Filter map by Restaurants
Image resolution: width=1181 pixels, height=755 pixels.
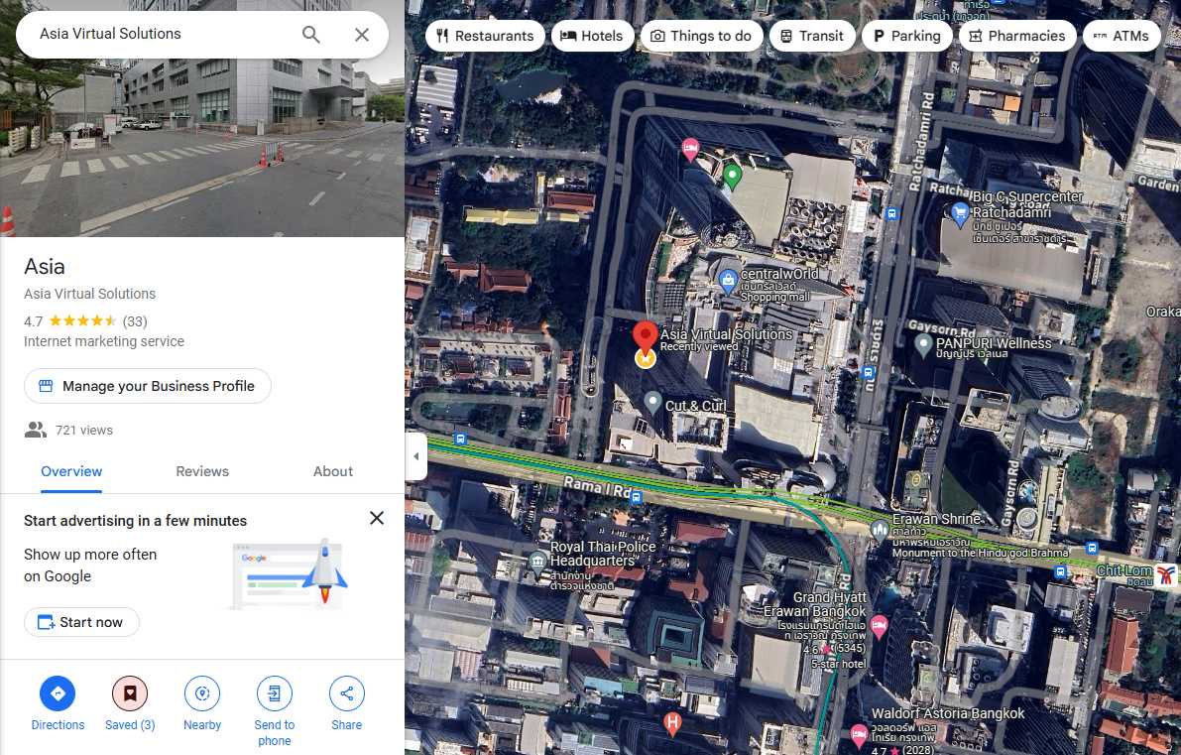click(485, 36)
